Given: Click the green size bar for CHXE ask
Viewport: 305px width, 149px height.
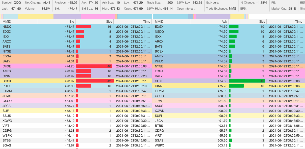Looking at the screenshot, I should click(x=247, y=81).
